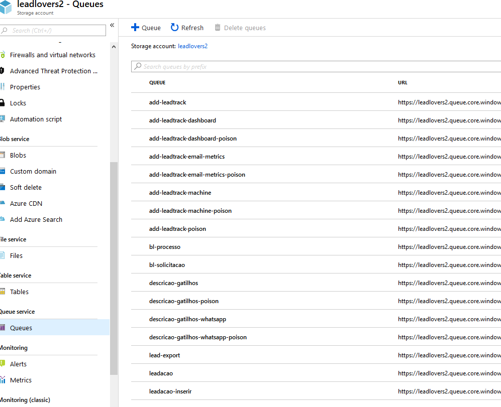Click the Properties bars icon
The width and height of the screenshot is (501, 407).
click(3, 86)
